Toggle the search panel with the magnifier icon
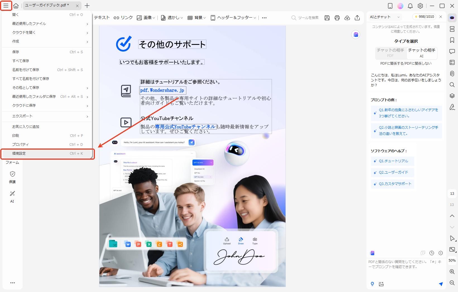Viewport: 458px width, 292px height. tap(452, 85)
